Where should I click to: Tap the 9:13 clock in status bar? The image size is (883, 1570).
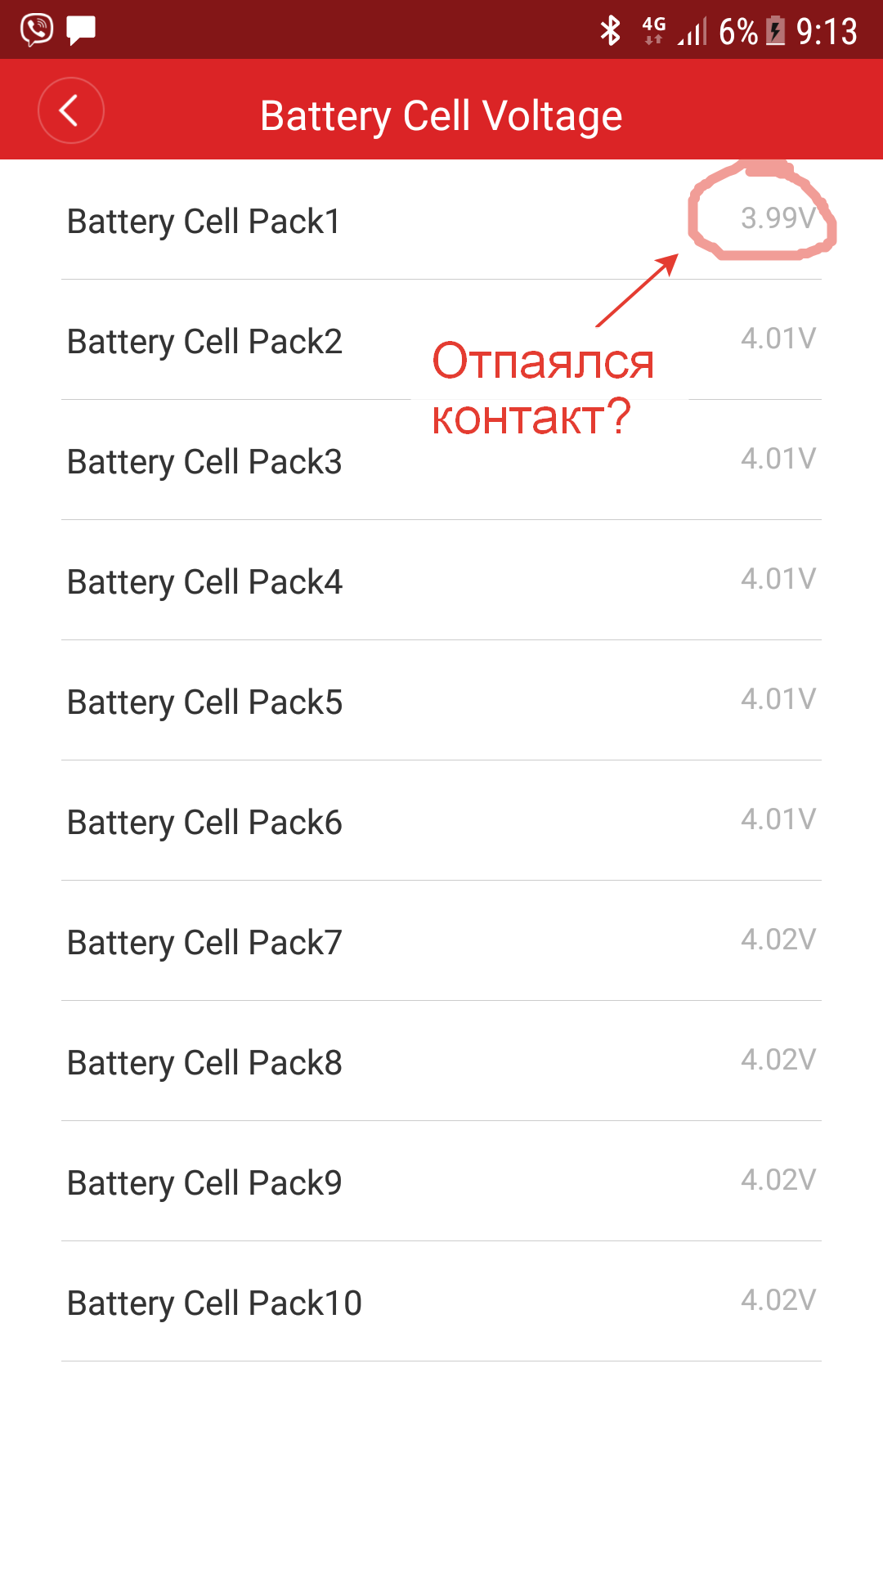(x=827, y=32)
